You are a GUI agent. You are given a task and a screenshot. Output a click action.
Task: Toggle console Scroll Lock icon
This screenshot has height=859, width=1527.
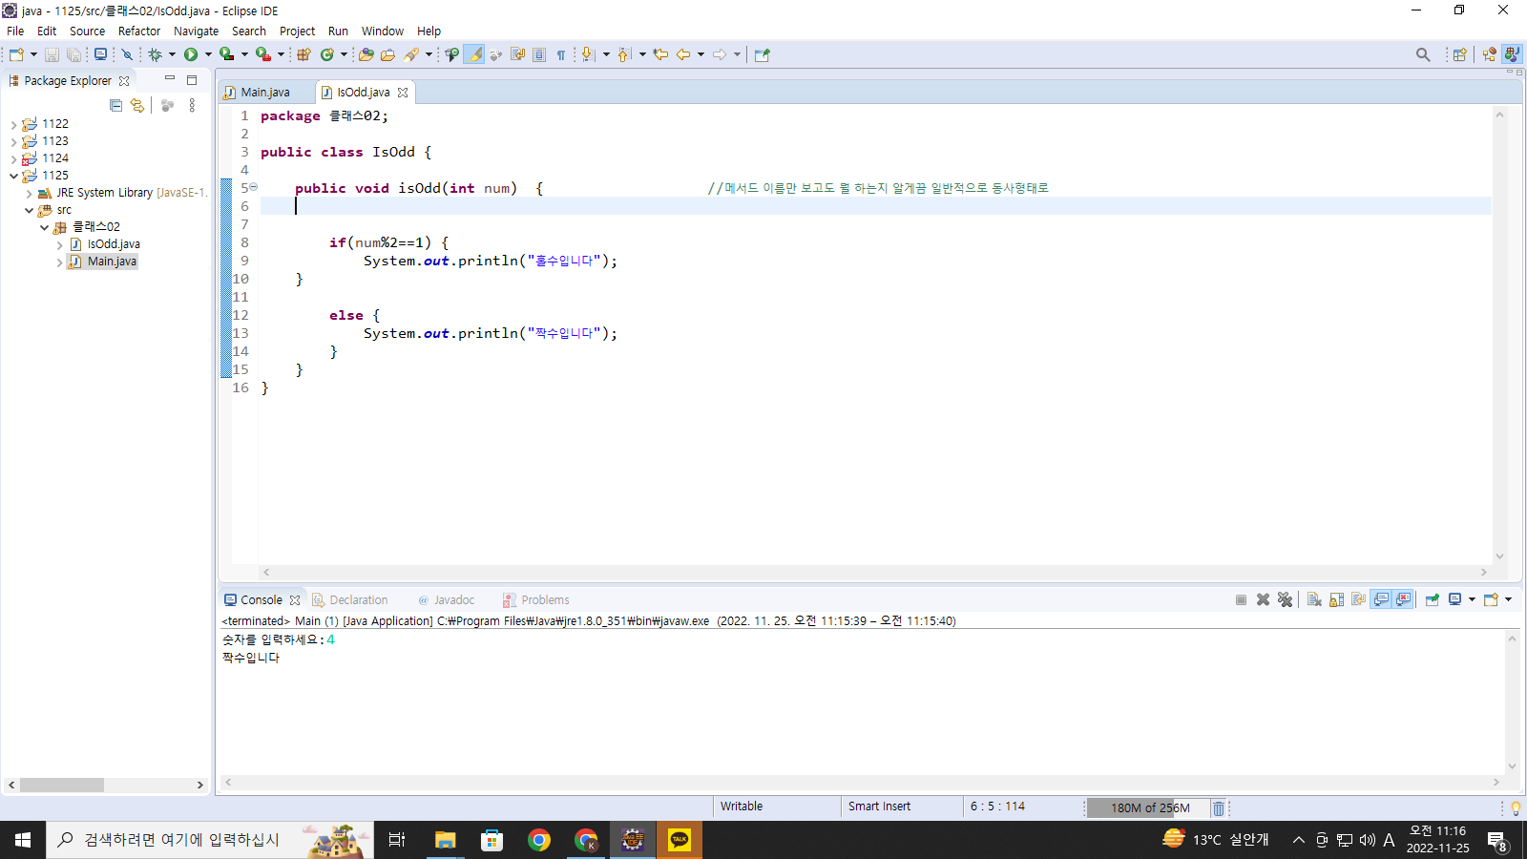(x=1336, y=599)
